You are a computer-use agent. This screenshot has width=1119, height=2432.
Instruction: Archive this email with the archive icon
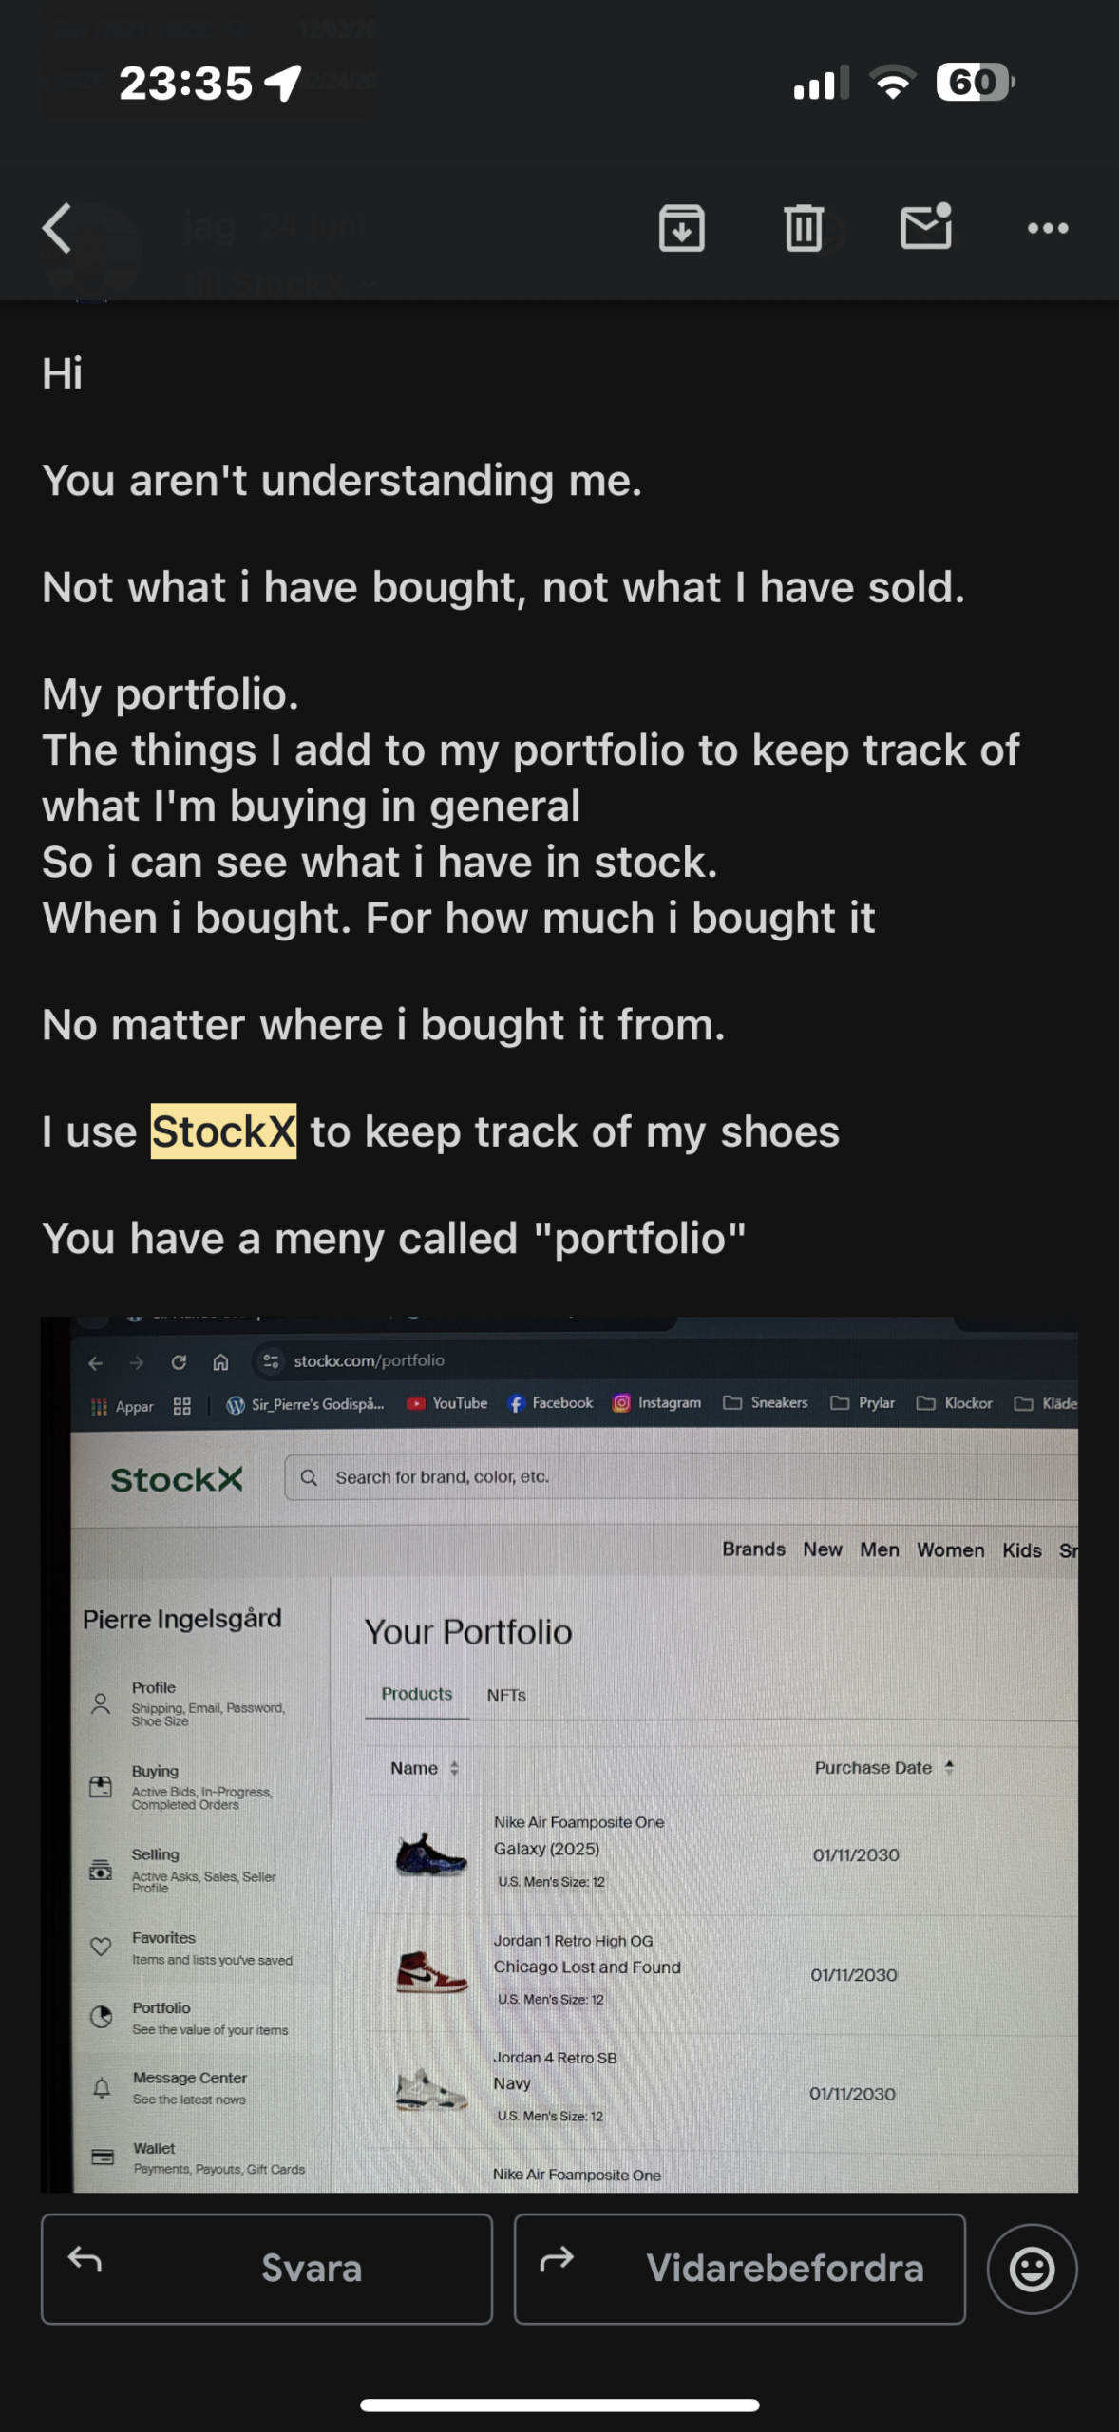[x=681, y=228]
